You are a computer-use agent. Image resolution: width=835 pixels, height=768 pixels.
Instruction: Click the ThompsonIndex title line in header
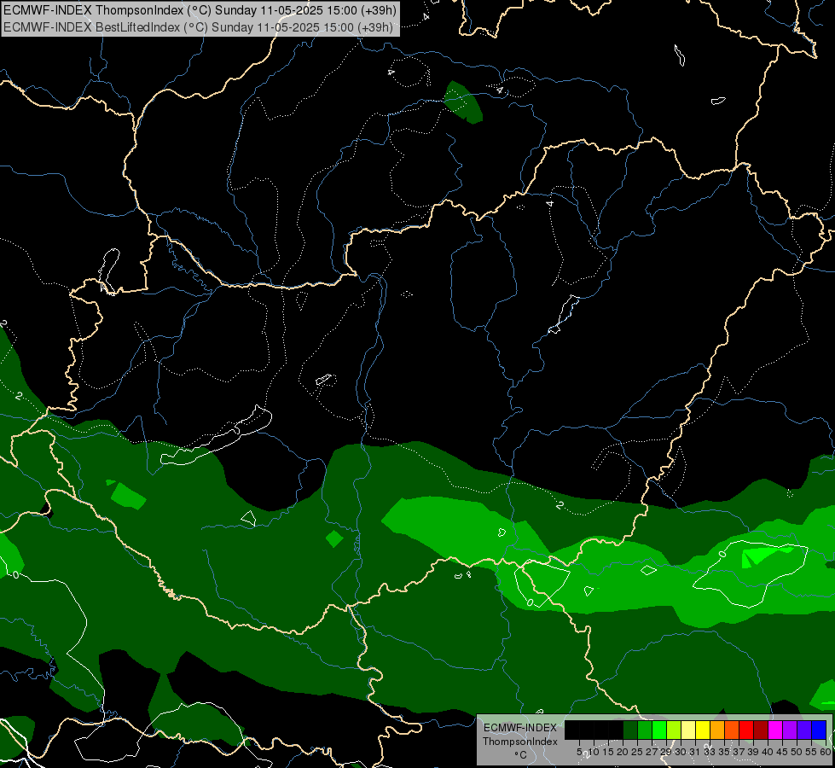pyautogui.click(x=200, y=10)
